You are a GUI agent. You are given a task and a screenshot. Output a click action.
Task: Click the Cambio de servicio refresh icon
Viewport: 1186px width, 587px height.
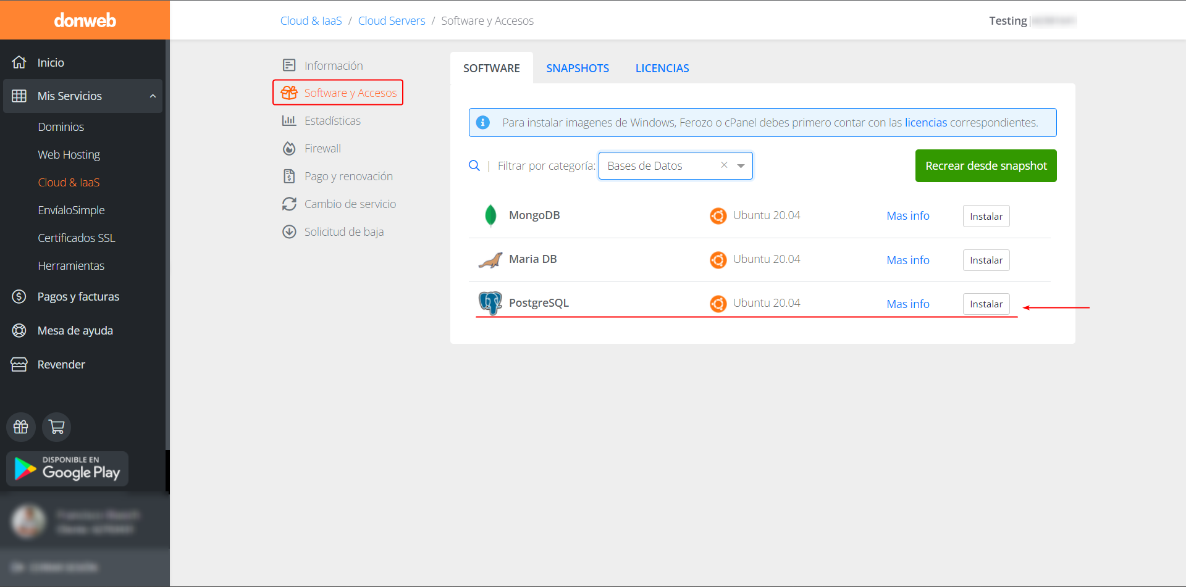click(289, 204)
